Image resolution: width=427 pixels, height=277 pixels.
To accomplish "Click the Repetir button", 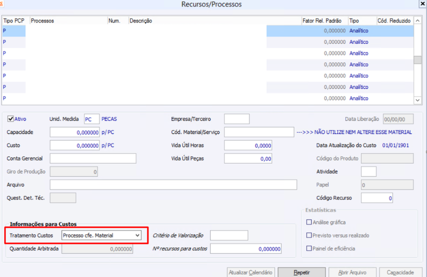I will pos(302,272).
